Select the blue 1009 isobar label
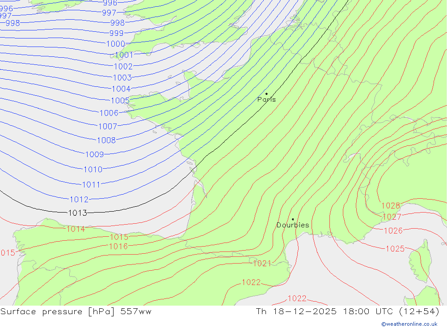The width and height of the screenshot is (447, 328). 95,154
